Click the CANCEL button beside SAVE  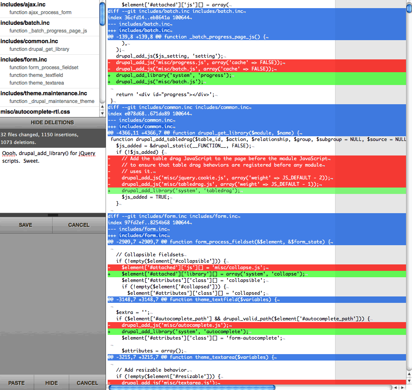79,225
